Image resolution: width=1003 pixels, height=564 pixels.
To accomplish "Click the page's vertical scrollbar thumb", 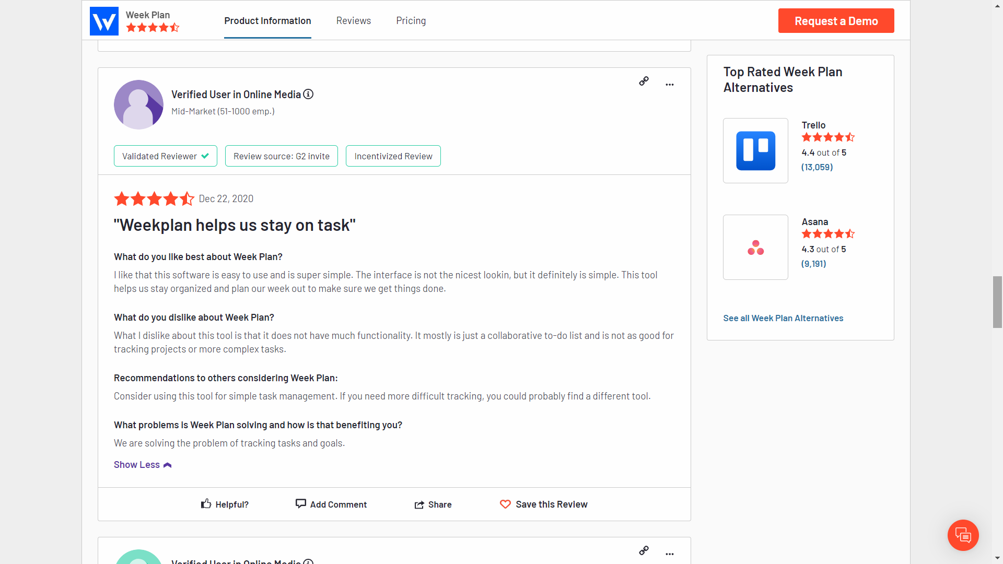I will pyautogui.click(x=997, y=302).
